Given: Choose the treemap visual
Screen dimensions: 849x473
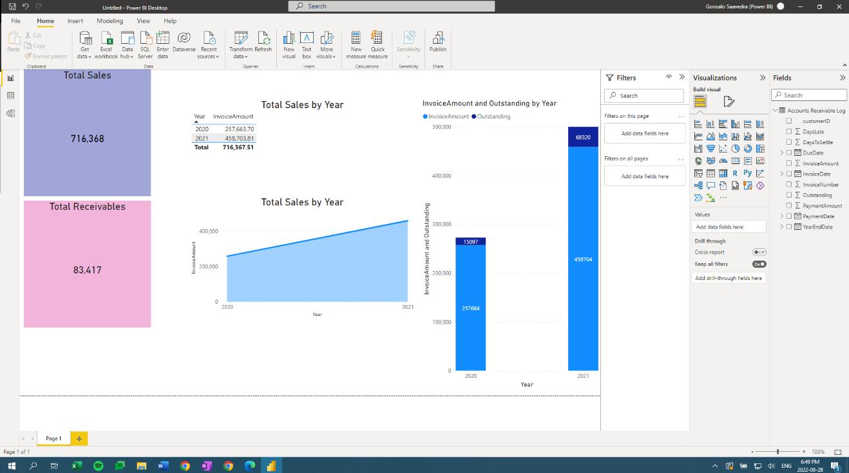Looking at the screenshot, I should (760, 149).
